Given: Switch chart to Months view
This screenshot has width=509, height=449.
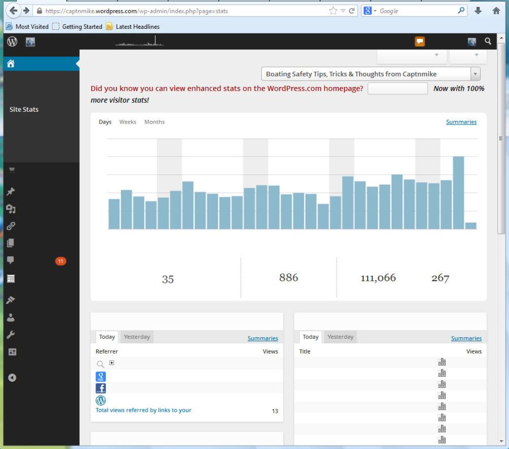Looking at the screenshot, I should coord(154,122).
